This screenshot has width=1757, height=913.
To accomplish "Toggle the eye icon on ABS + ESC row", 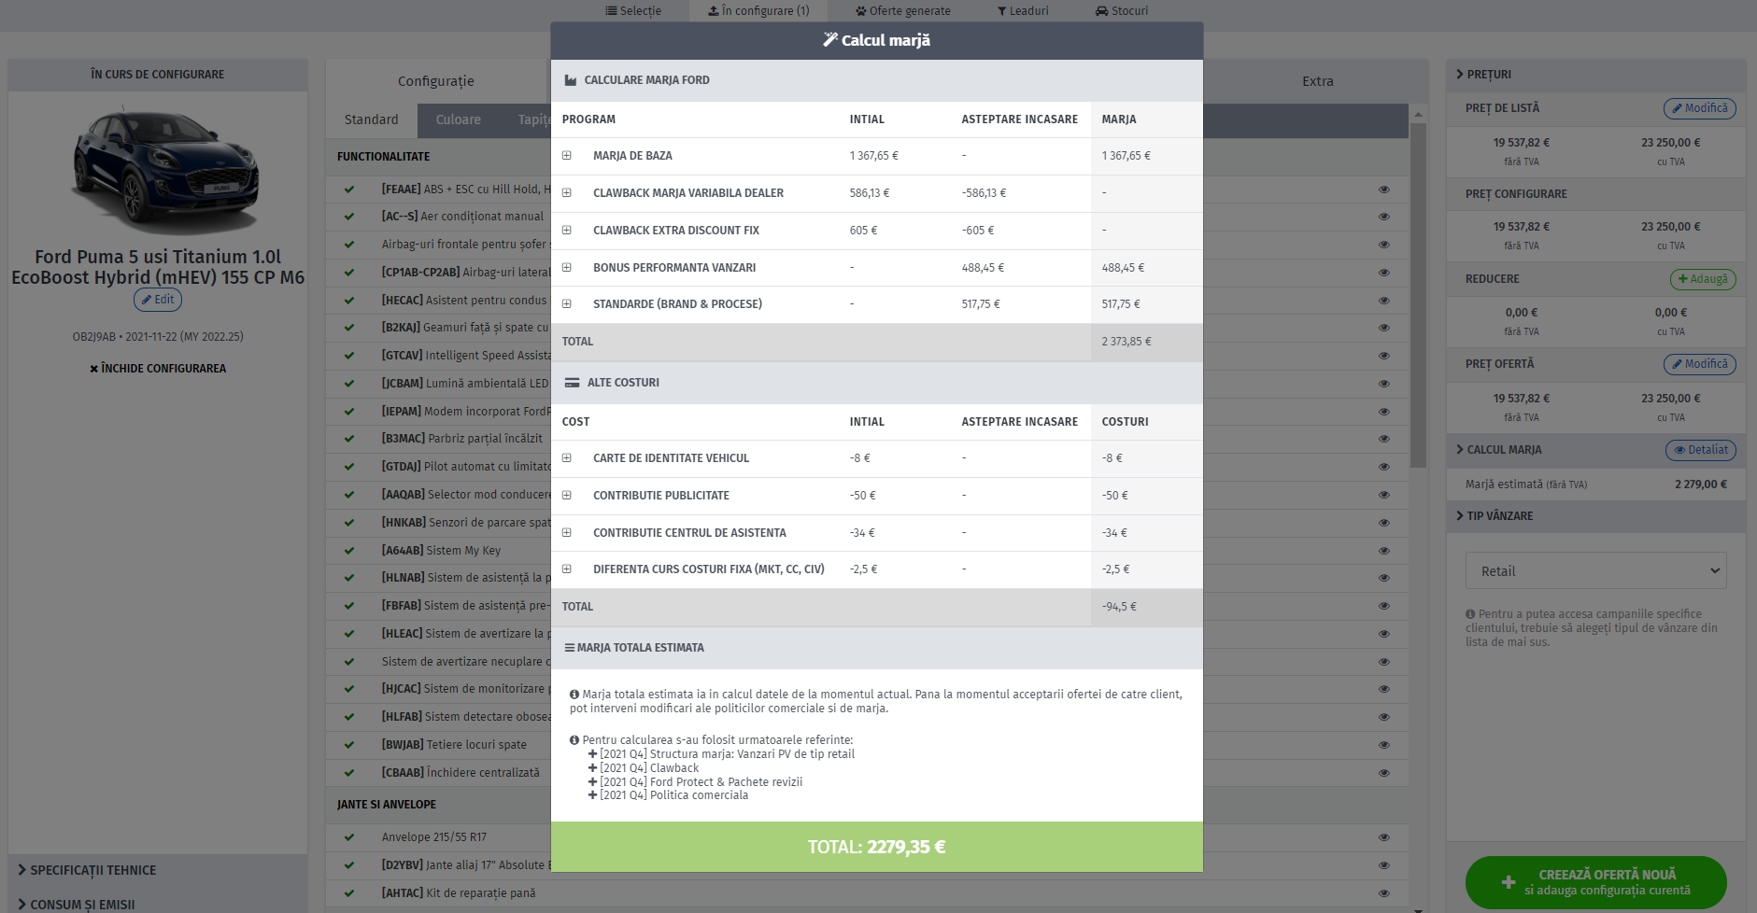I will (x=1384, y=190).
